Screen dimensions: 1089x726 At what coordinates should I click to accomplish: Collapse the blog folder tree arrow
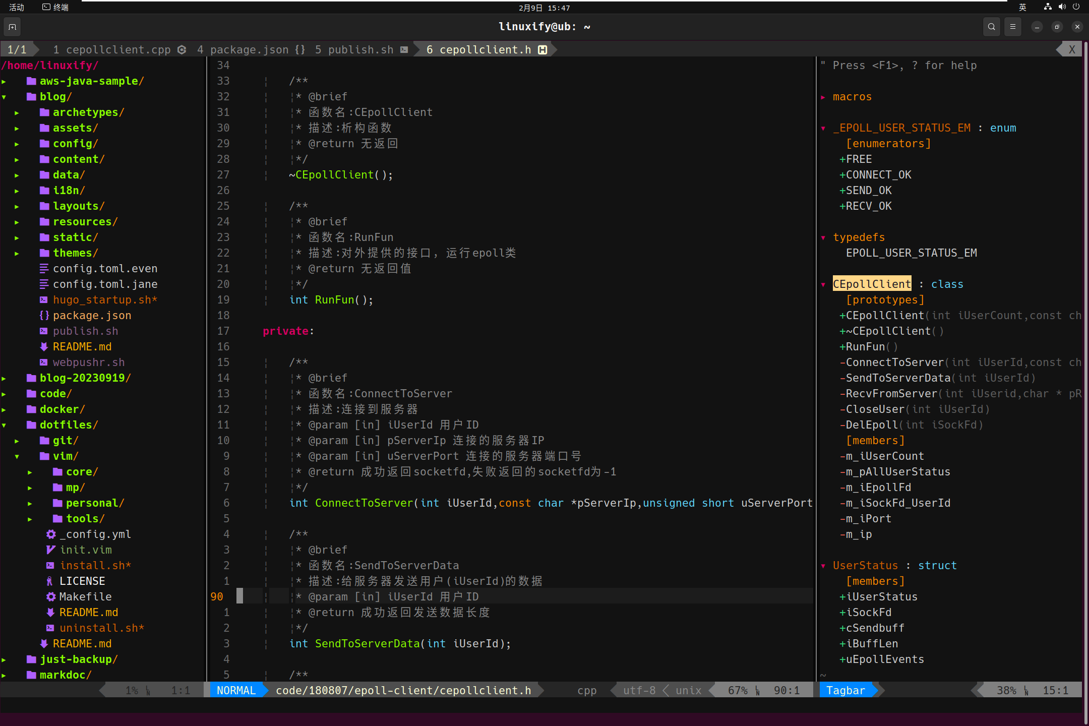[x=4, y=97]
